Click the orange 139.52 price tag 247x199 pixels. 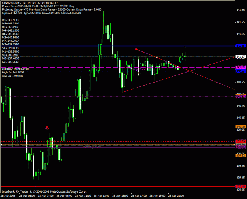point(241,156)
